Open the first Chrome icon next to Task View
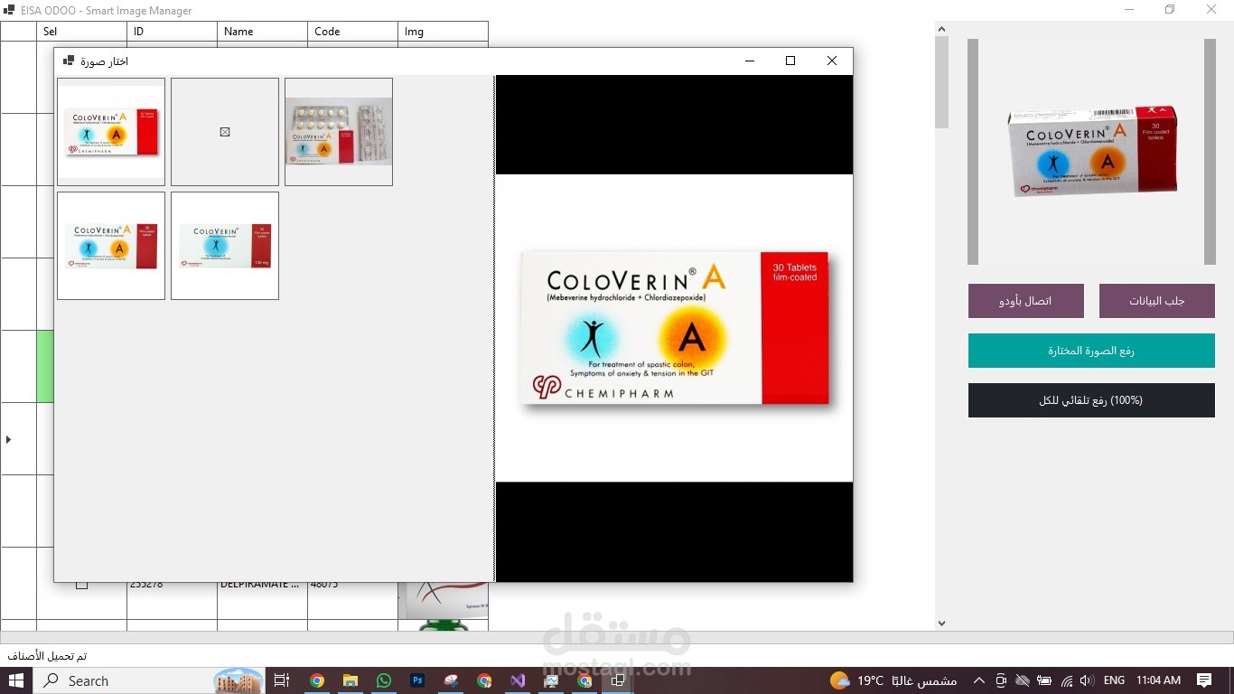This screenshot has width=1234, height=694. (x=317, y=680)
